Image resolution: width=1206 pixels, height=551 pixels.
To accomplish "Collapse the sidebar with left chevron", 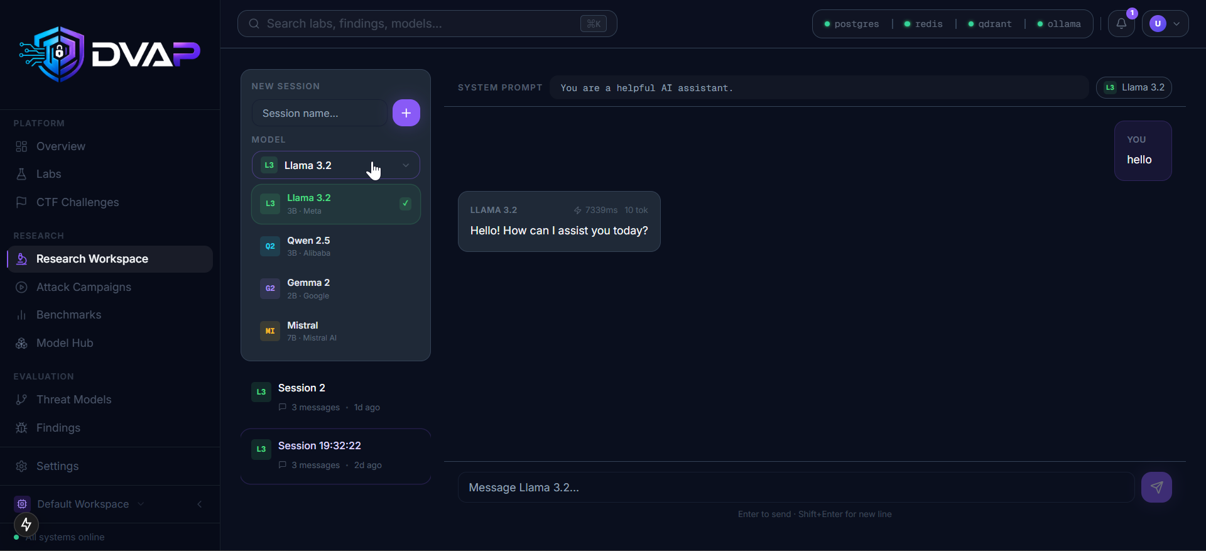I will 200,504.
